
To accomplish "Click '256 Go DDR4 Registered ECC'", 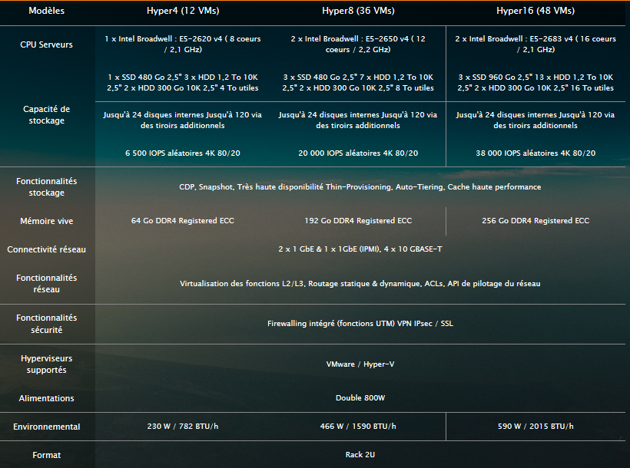I will (x=535, y=221).
